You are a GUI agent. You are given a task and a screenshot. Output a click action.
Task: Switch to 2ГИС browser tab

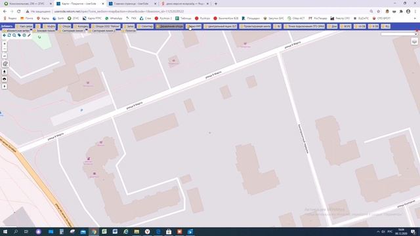(x=28, y=4)
